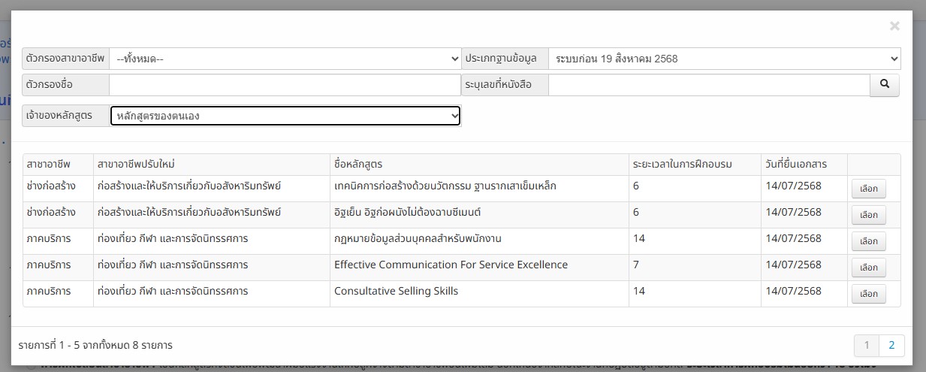Image resolution: width=926 pixels, height=372 pixels.
Task: Click the magnifying glass search icon
Action: 885,85
